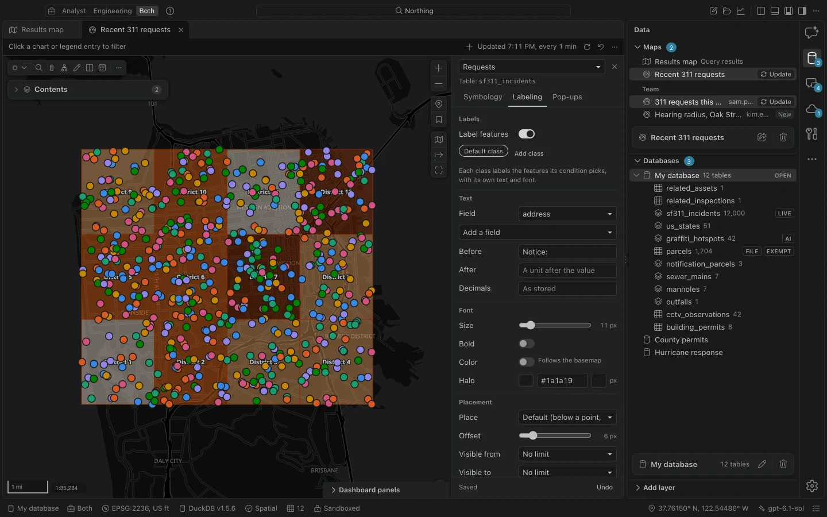
Task: Toggle the Label features switch
Action: point(527,134)
